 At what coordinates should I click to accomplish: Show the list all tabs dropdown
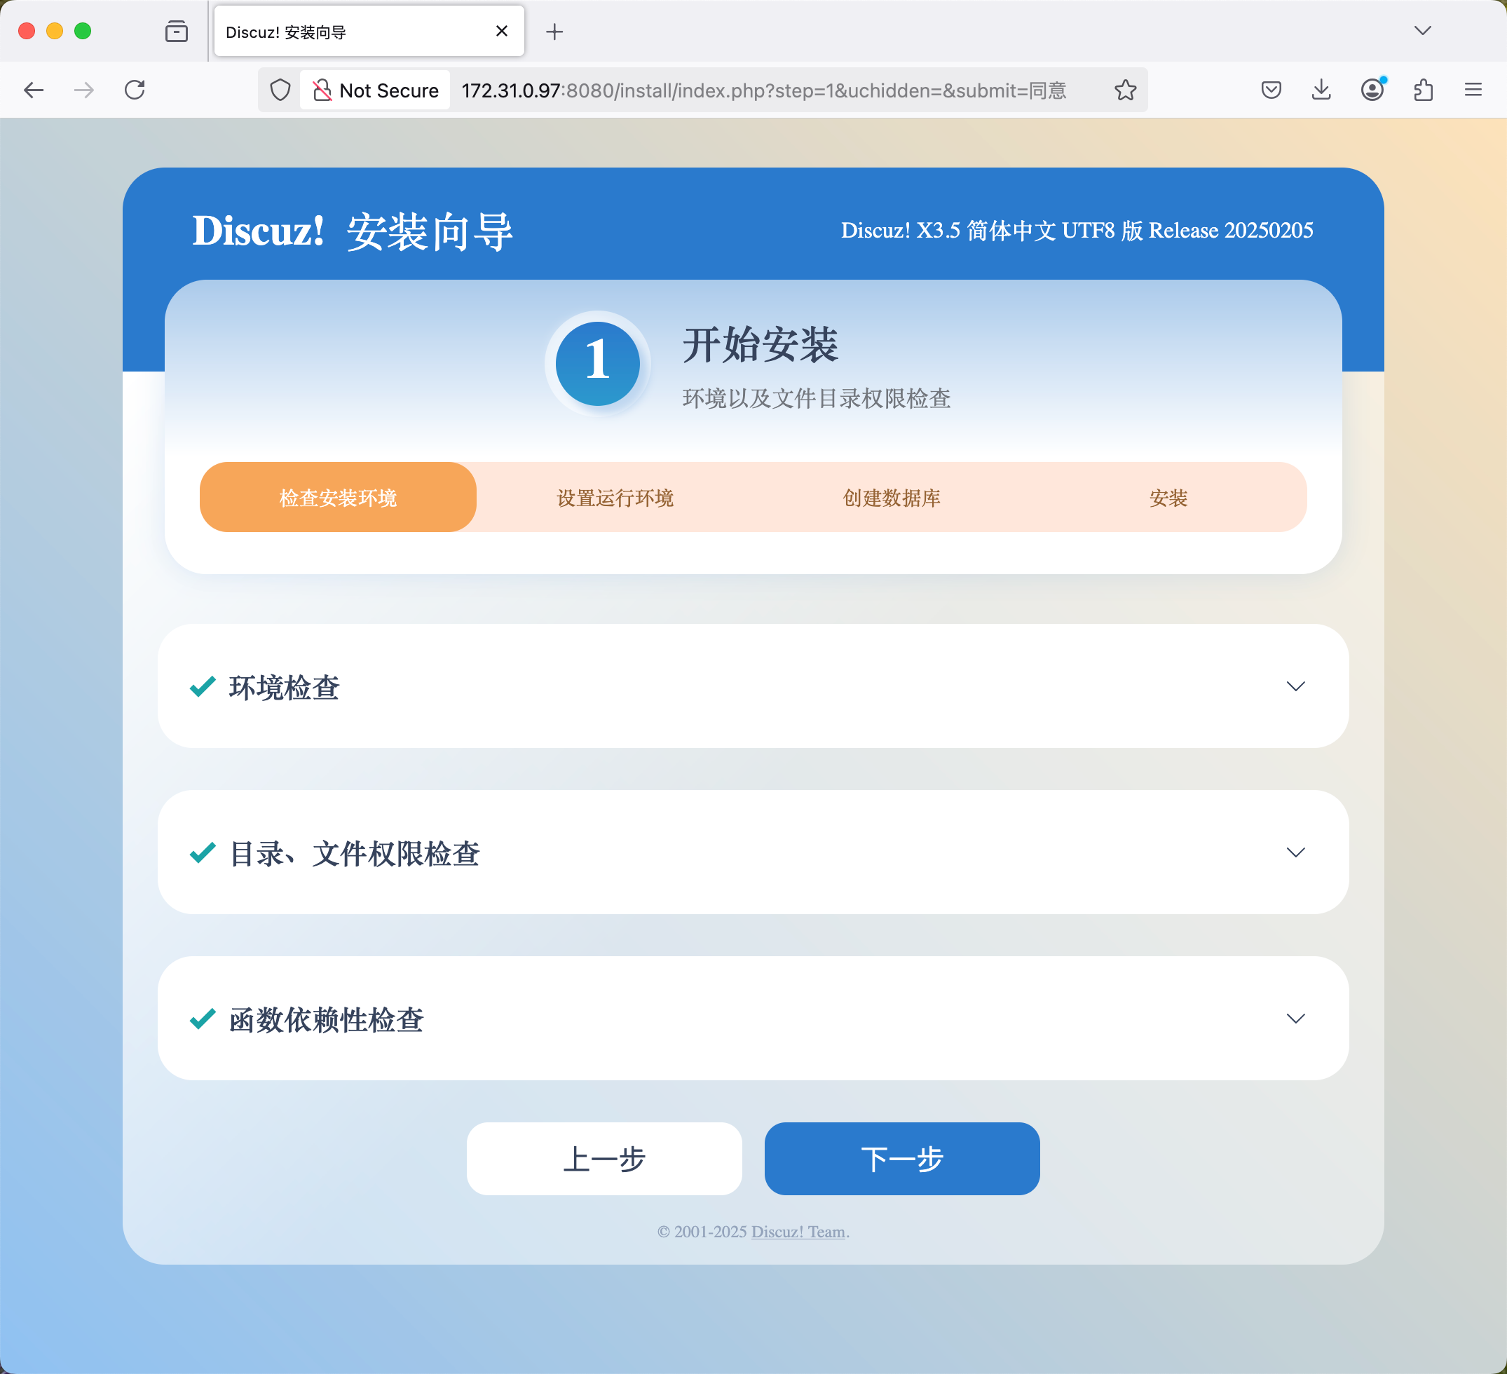[1422, 31]
